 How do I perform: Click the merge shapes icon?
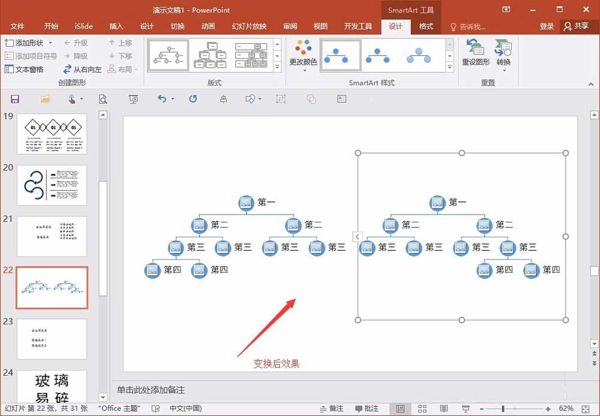pos(311,100)
